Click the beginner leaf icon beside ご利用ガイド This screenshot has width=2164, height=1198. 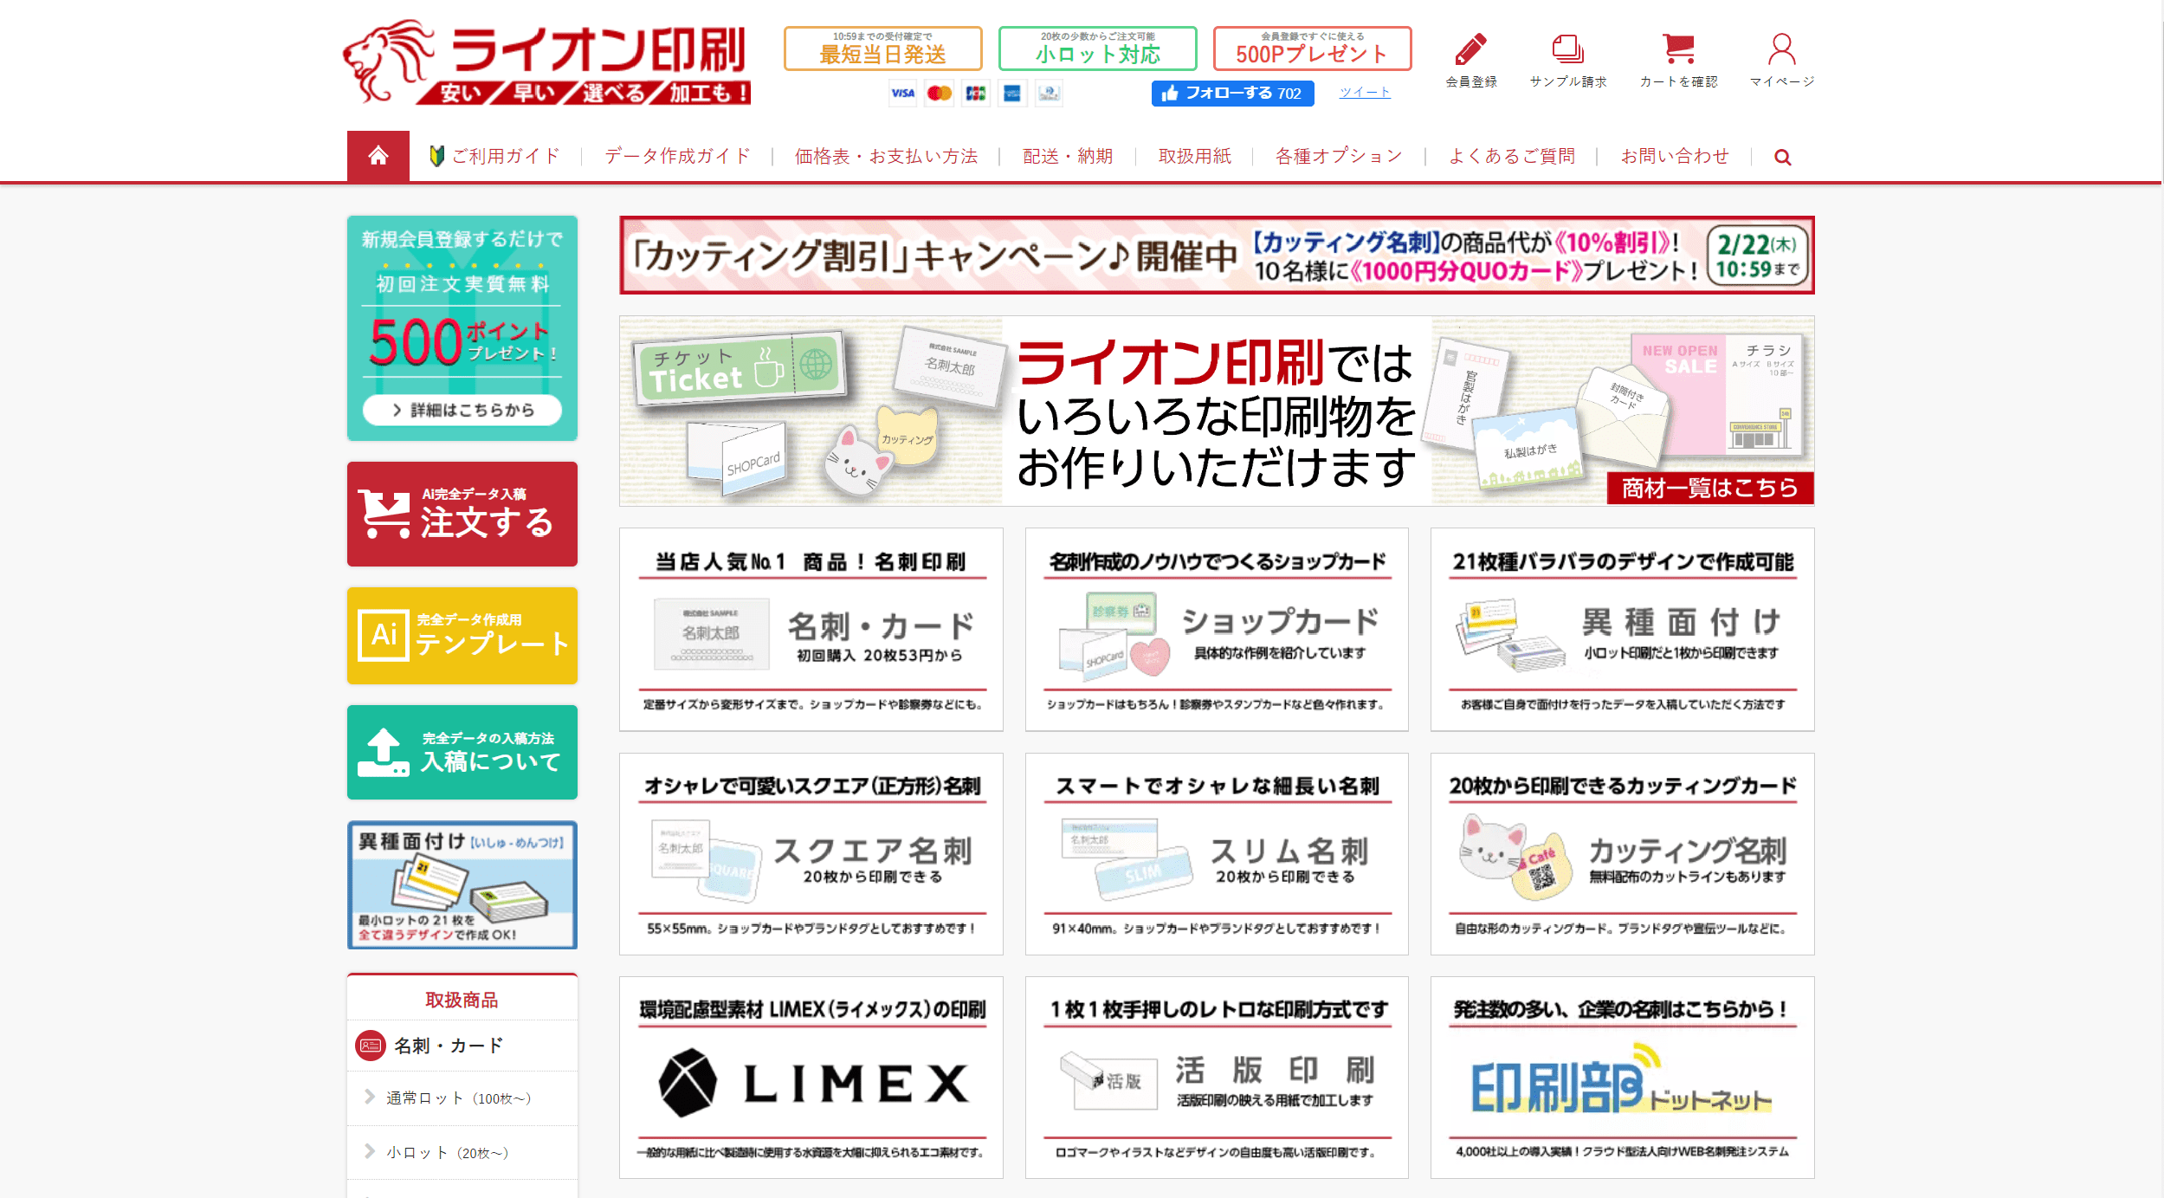pyautogui.click(x=436, y=156)
